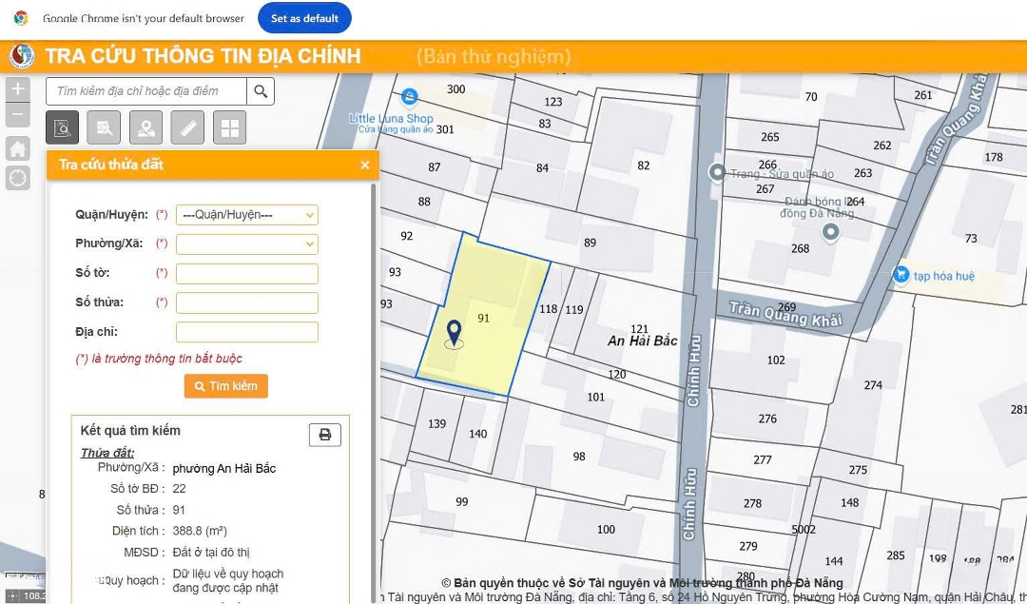
Task: Open the Phường/Xã dropdown list
Action: pos(246,244)
